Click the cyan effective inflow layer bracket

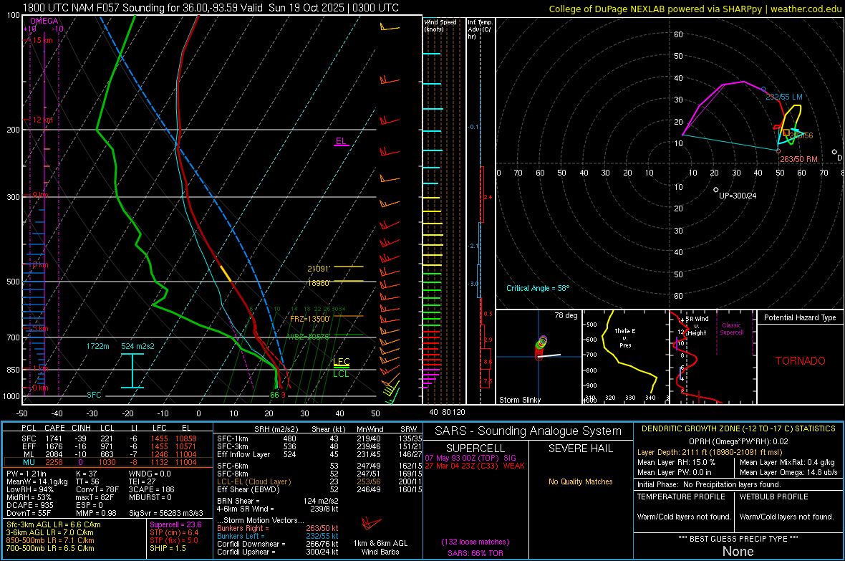click(132, 370)
